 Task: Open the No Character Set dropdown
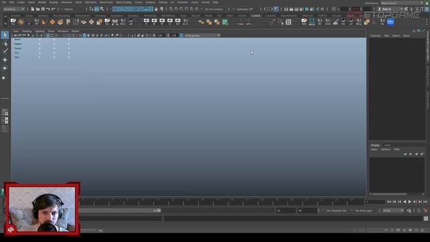coord(337,210)
